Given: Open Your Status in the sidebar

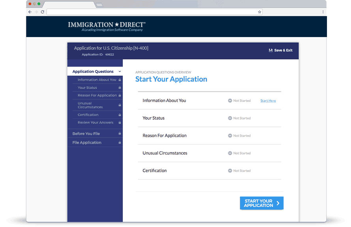Looking at the screenshot, I should pos(87,87).
